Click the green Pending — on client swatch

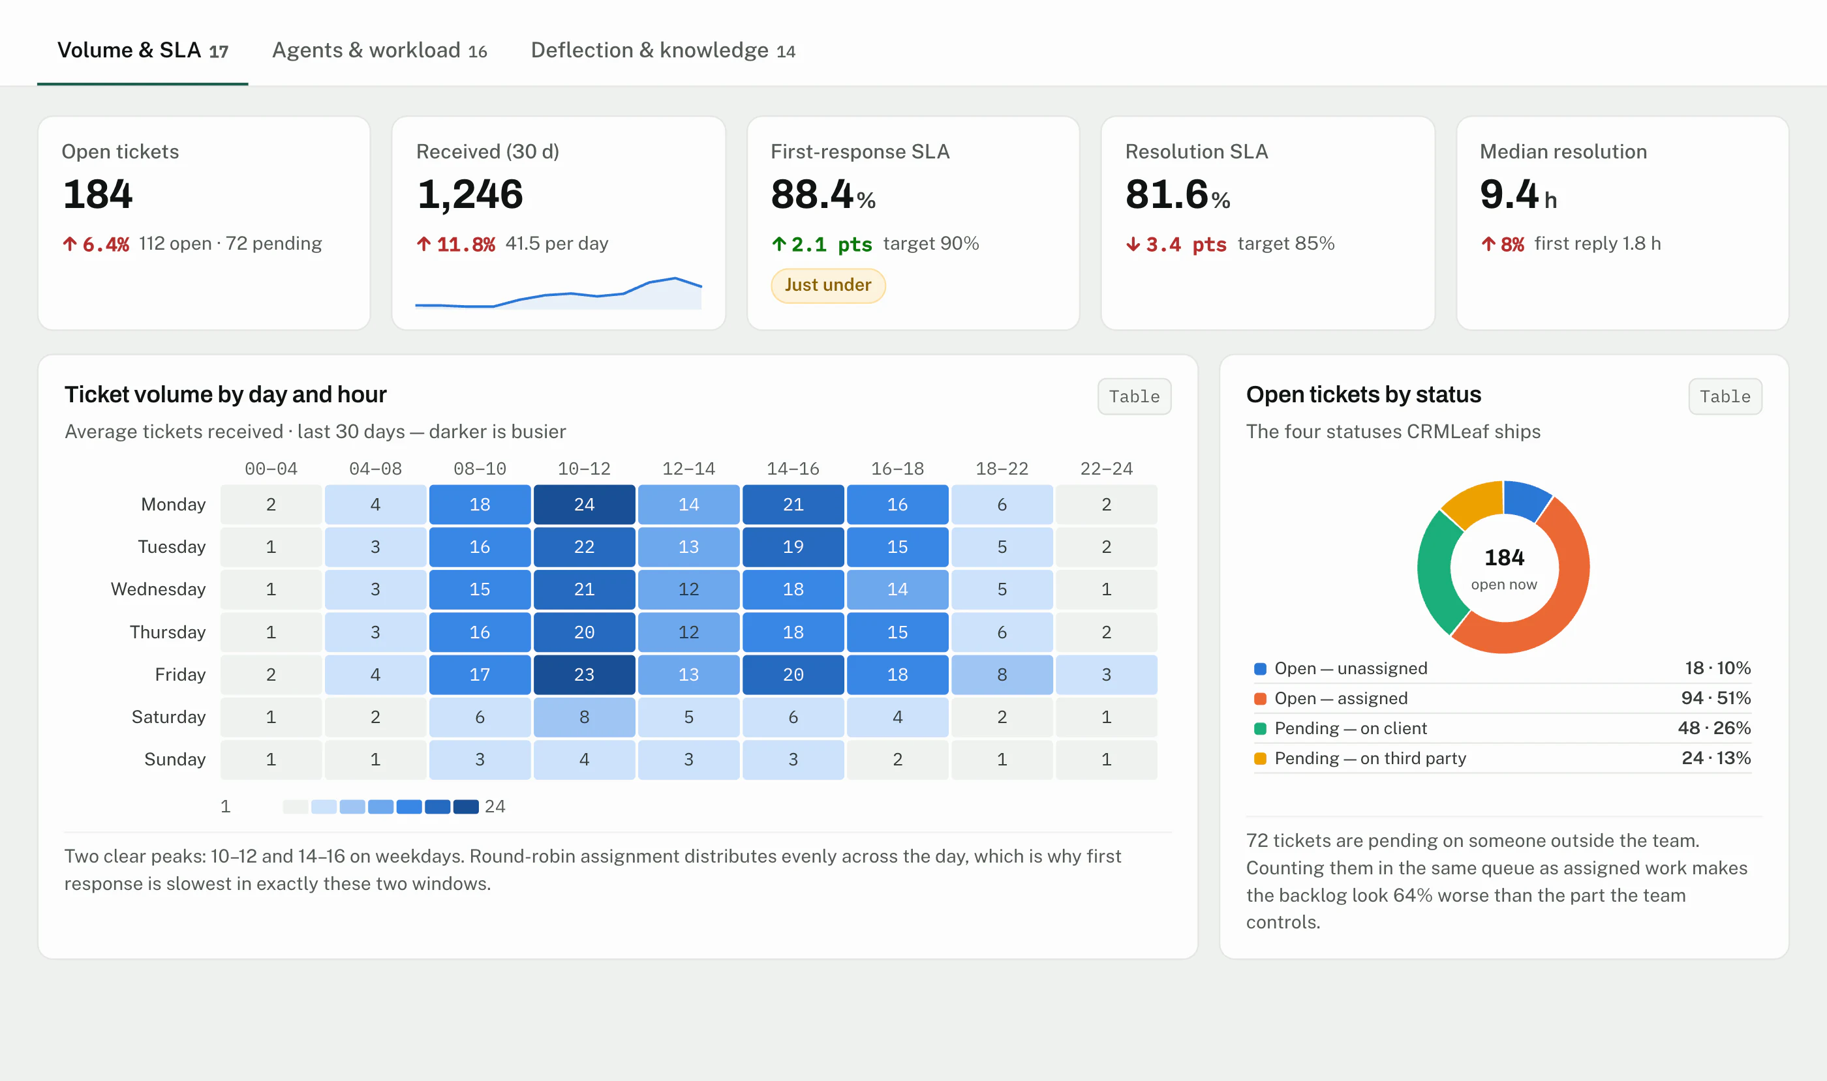click(1259, 728)
